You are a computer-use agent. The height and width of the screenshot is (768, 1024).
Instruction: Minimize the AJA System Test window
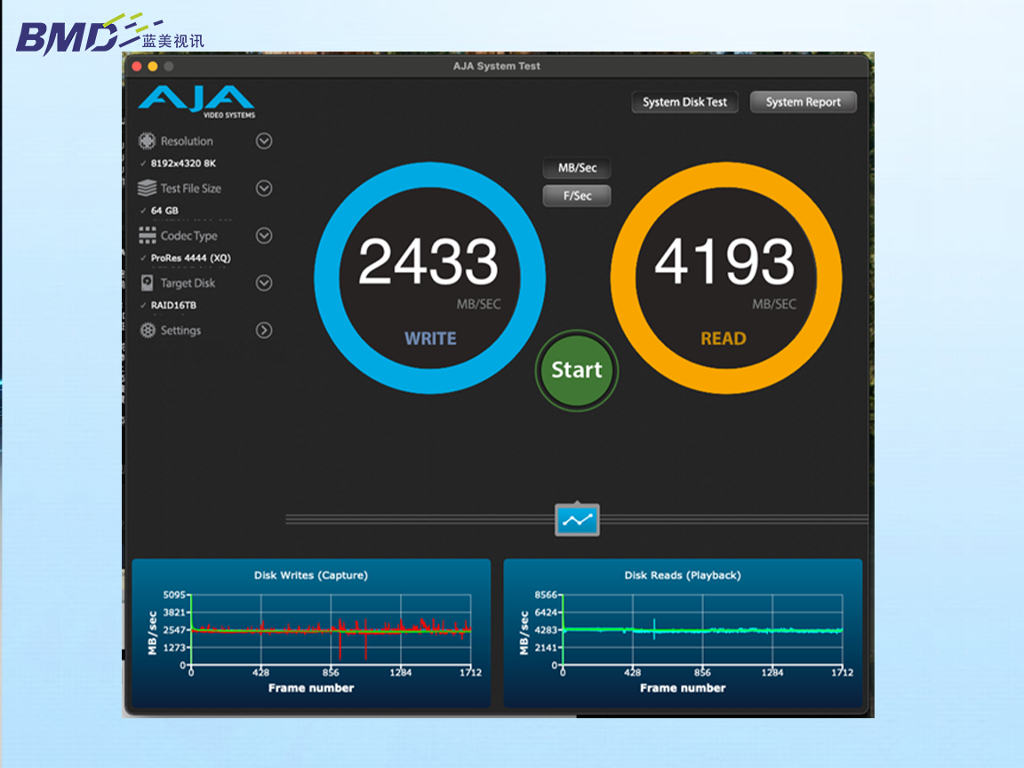coord(153,66)
